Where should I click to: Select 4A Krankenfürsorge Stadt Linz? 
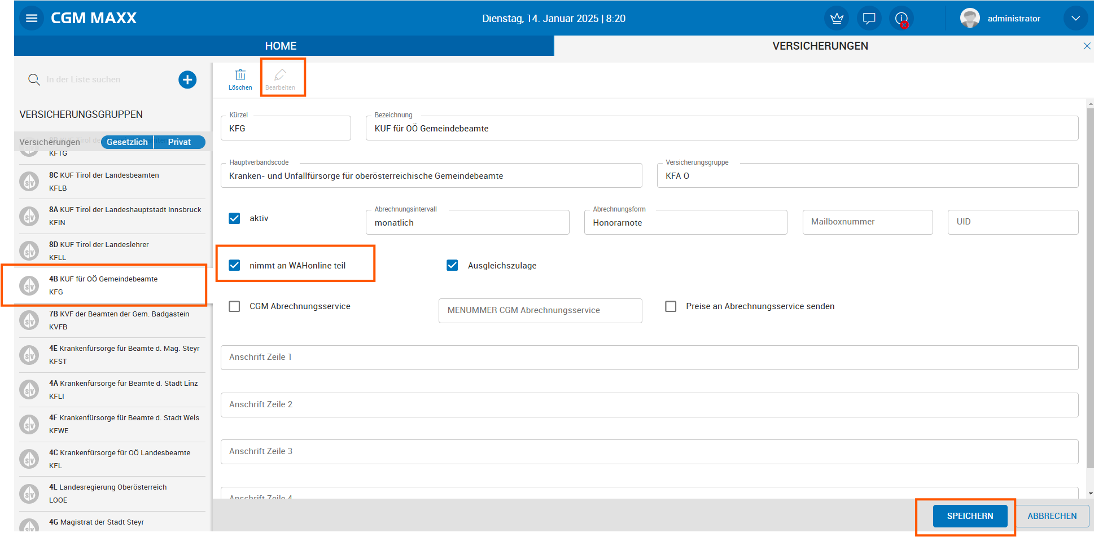pyautogui.click(x=112, y=390)
